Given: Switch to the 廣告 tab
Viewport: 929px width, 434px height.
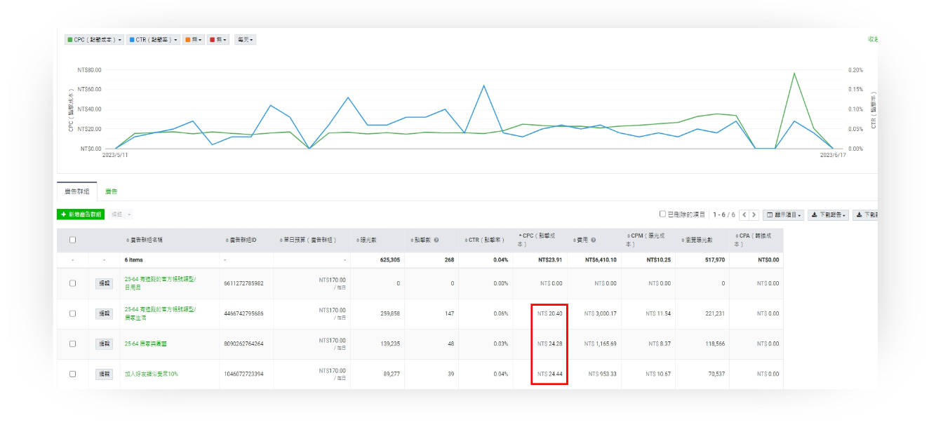Looking at the screenshot, I should click(112, 191).
